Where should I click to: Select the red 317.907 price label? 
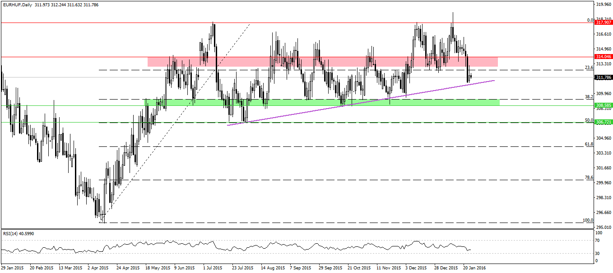coord(603,22)
